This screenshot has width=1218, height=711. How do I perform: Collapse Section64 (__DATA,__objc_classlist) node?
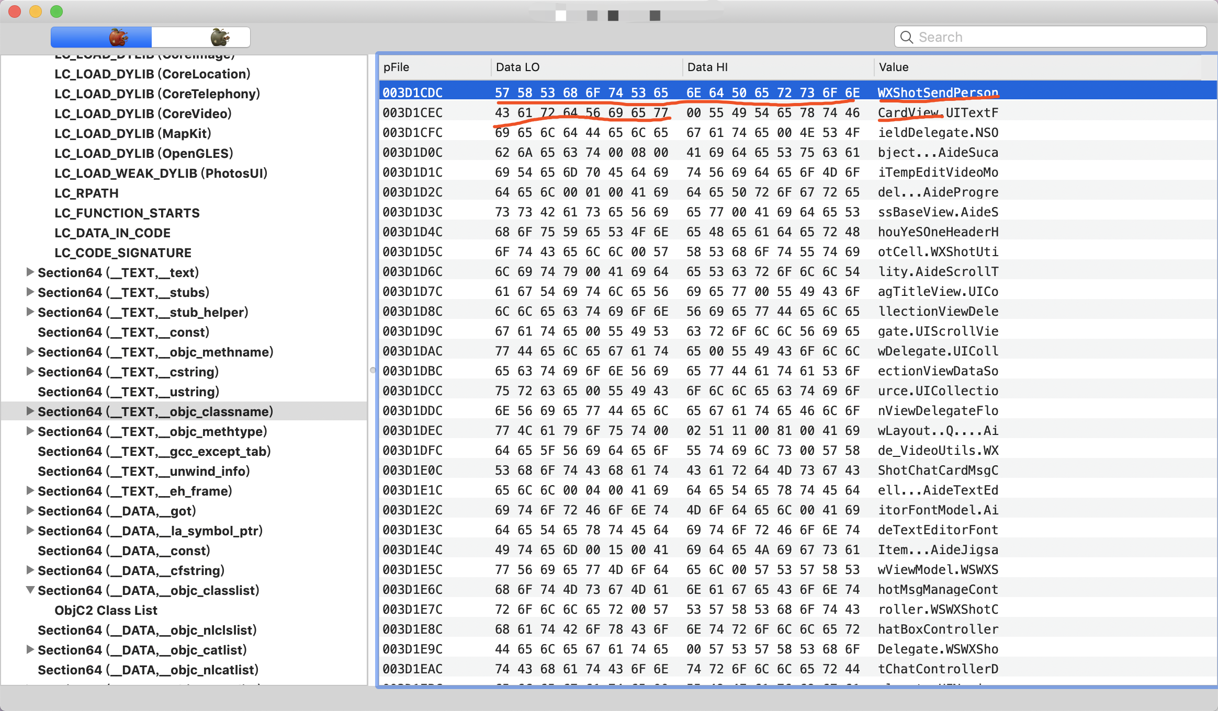pyautogui.click(x=30, y=590)
